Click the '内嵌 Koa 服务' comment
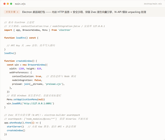 52,127
